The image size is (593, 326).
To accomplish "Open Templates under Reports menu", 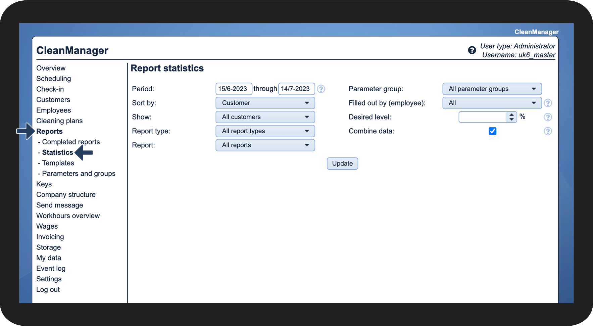I will click(58, 163).
